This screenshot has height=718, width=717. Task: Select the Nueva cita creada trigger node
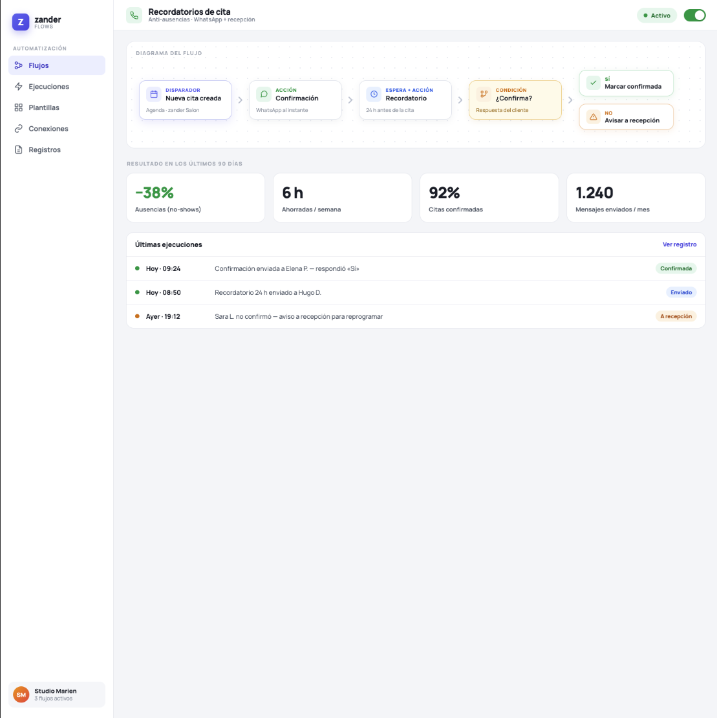(186, 100)
